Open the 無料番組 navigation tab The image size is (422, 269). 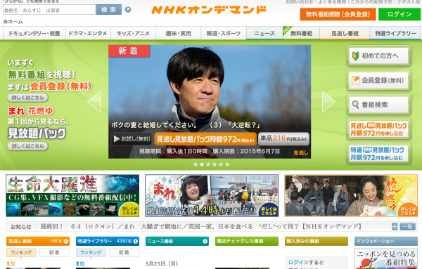coord(301,33)
